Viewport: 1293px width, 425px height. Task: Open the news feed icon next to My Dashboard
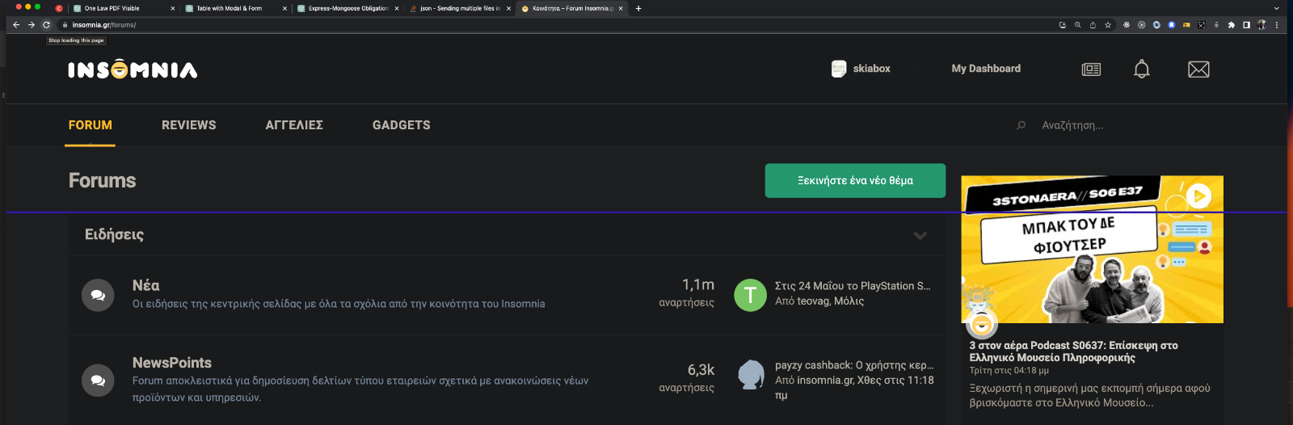coord(1091,69)
